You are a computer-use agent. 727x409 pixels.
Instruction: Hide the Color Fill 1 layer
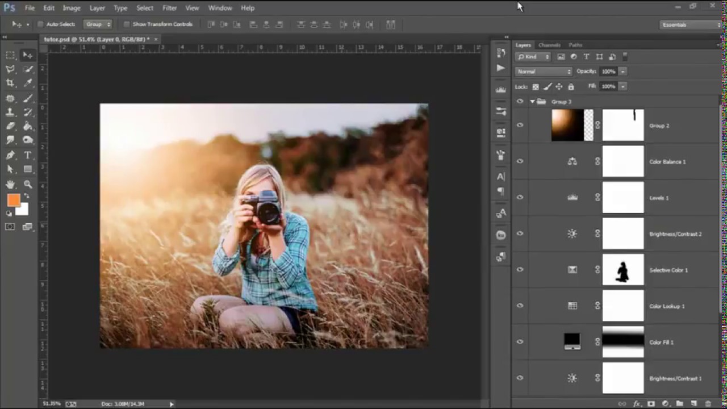pos(520,342)
